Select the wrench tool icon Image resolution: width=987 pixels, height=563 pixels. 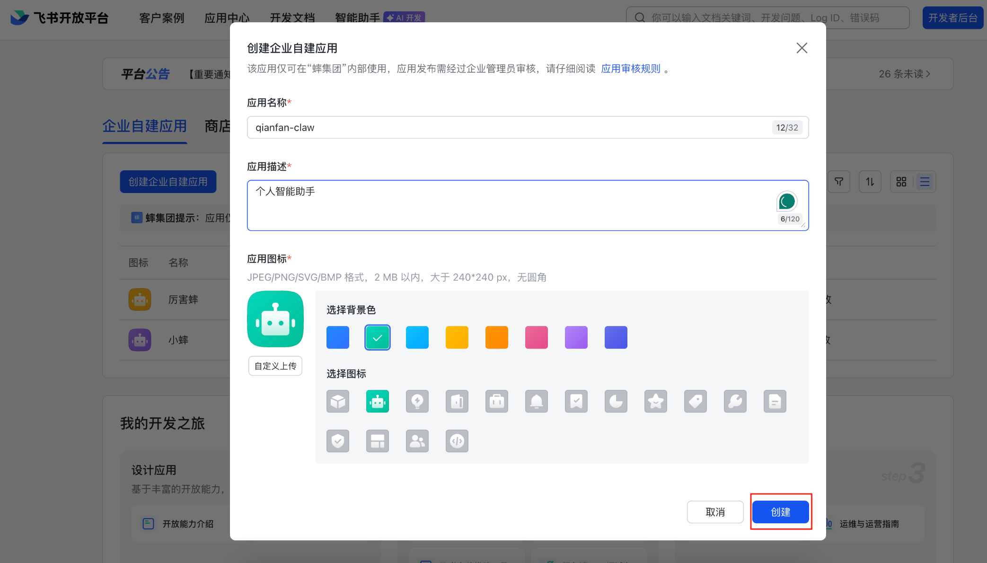click(x=735, y=401)
